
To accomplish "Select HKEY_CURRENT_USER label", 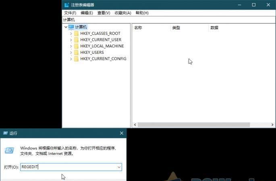I will pyautogui.click(x=101, y=40).
